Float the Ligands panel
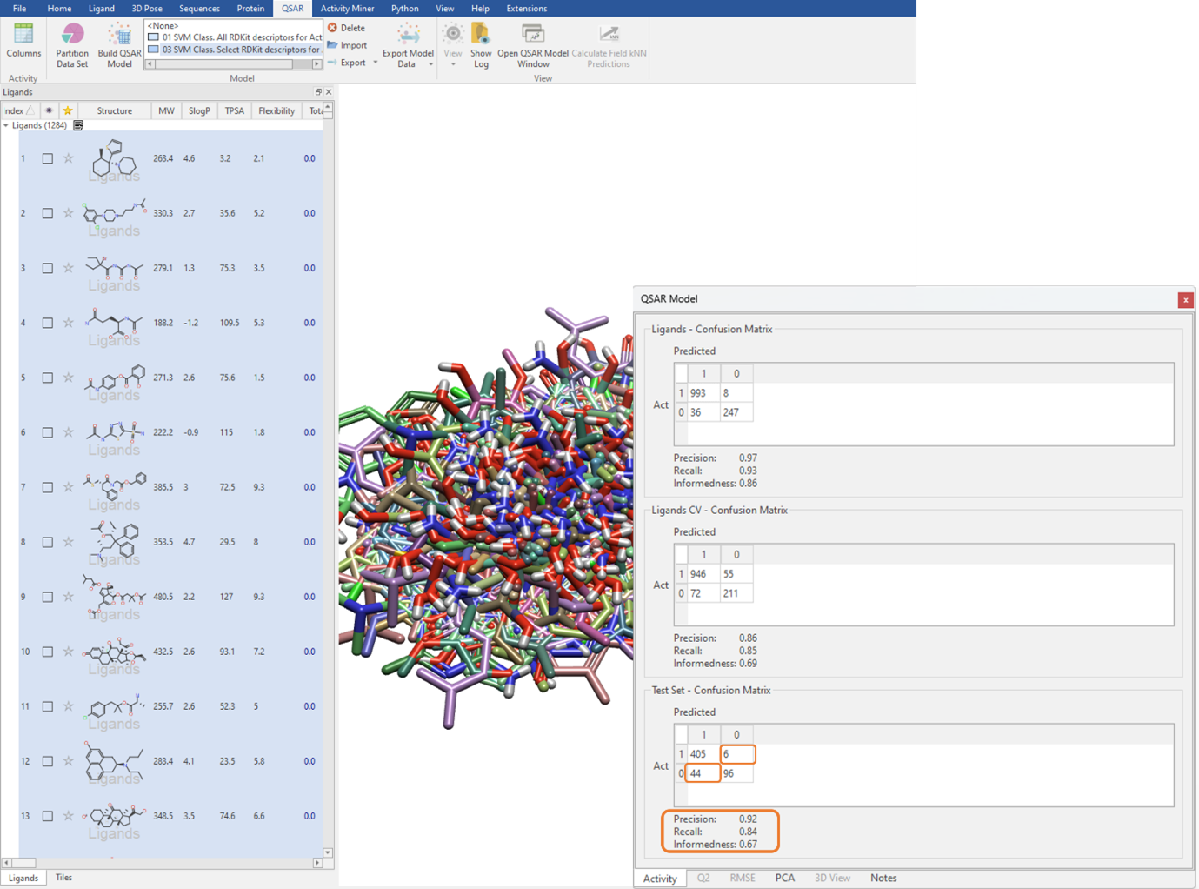The image size is (1199, 889). click(318, 92)
